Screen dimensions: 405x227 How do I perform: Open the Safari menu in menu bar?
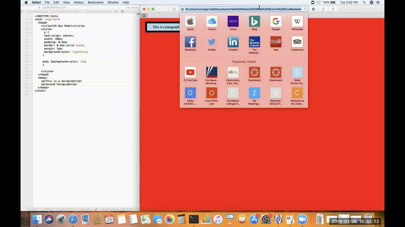pyautogui.click(x=36, y=2)
